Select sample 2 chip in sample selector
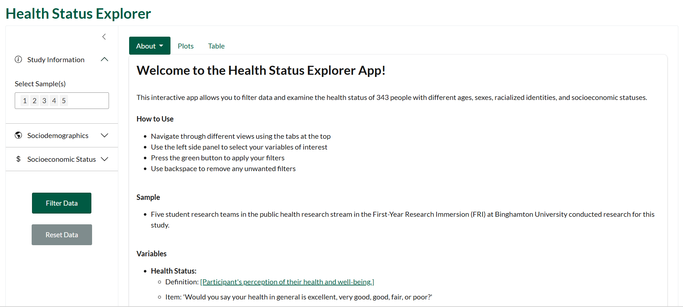The image size is (683, 307). point(35,101)
